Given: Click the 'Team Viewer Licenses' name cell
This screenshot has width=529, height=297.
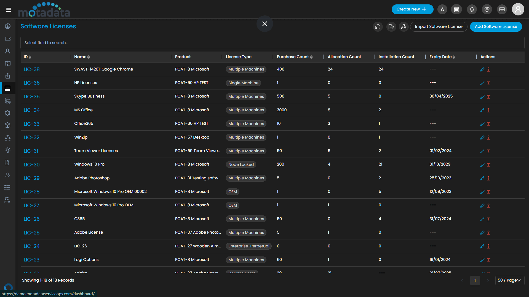Looking at the screenshot, I should (x=96, y=151).
